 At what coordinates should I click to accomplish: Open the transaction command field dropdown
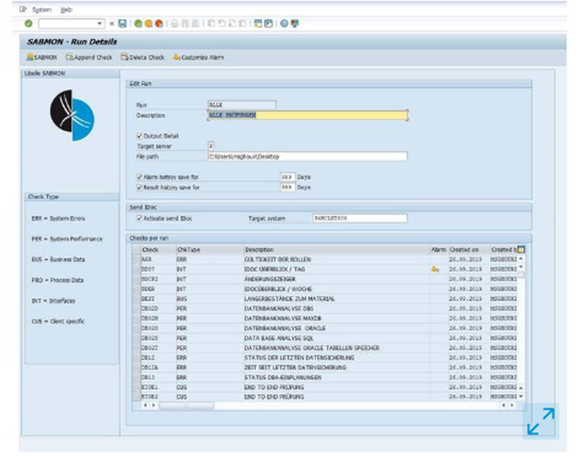(x=100, y=24)
